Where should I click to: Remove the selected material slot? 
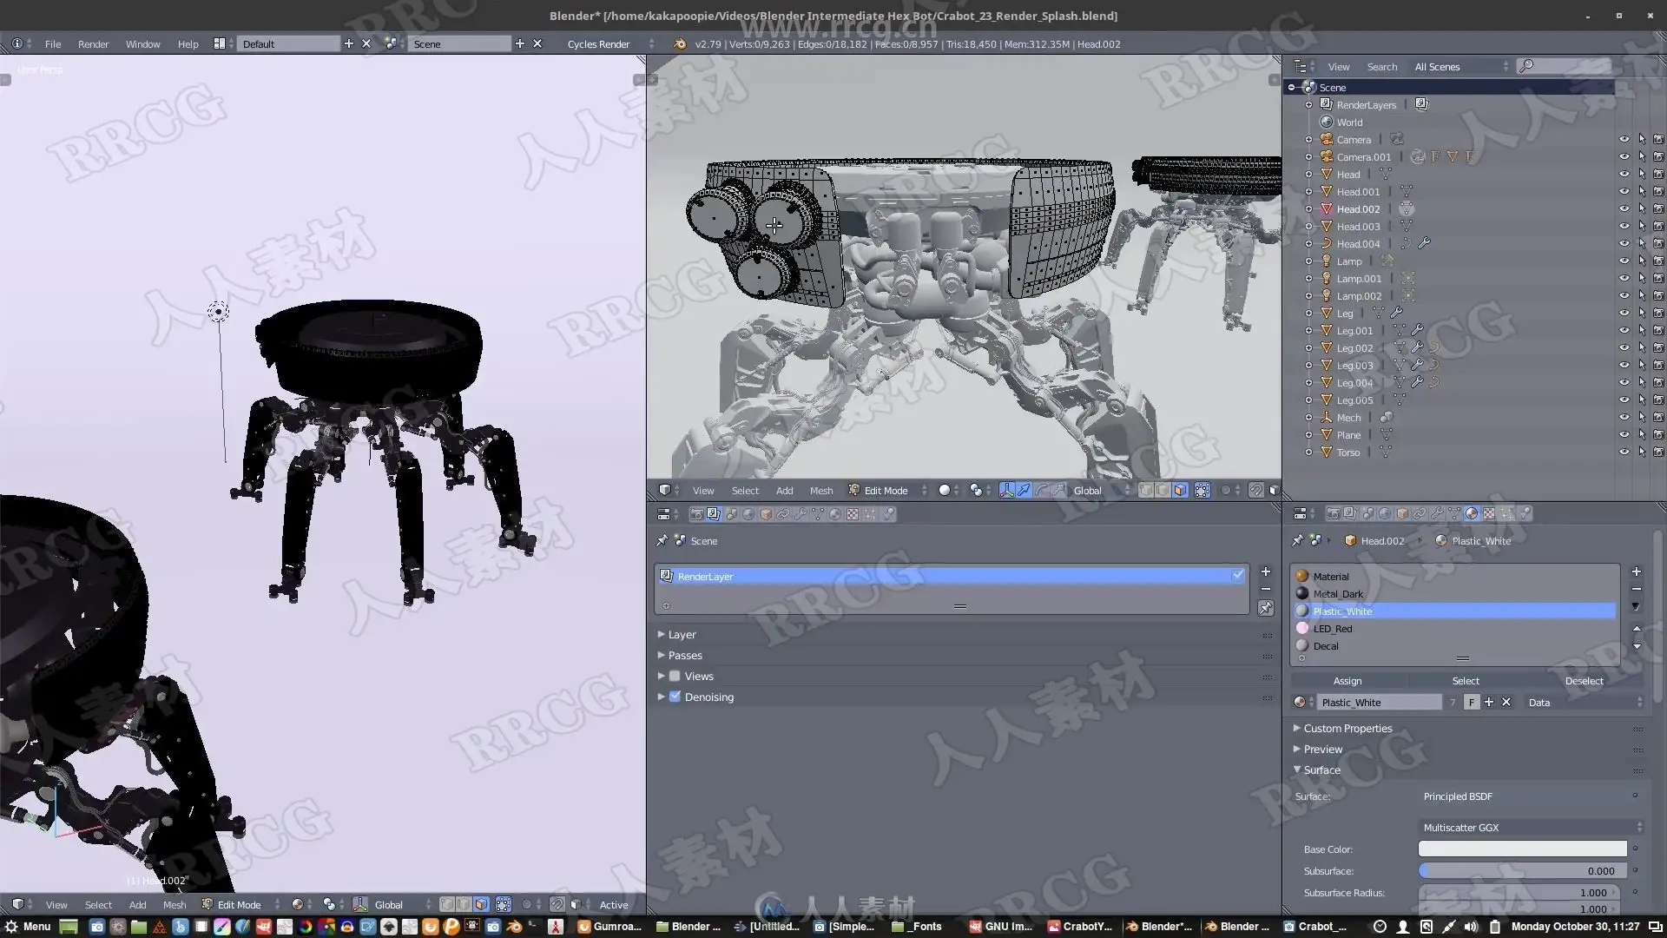tap(1636, 589)
